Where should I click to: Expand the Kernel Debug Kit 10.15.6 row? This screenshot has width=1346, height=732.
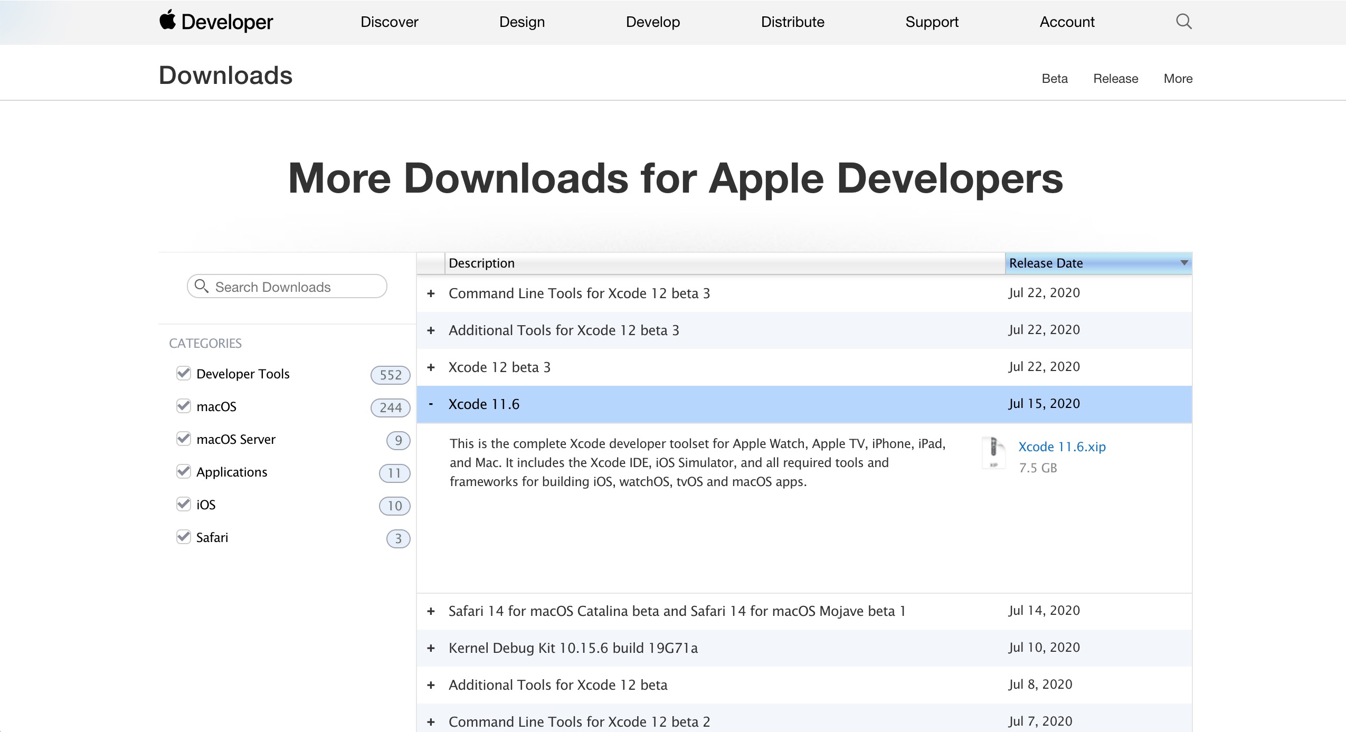coord(431,648)
